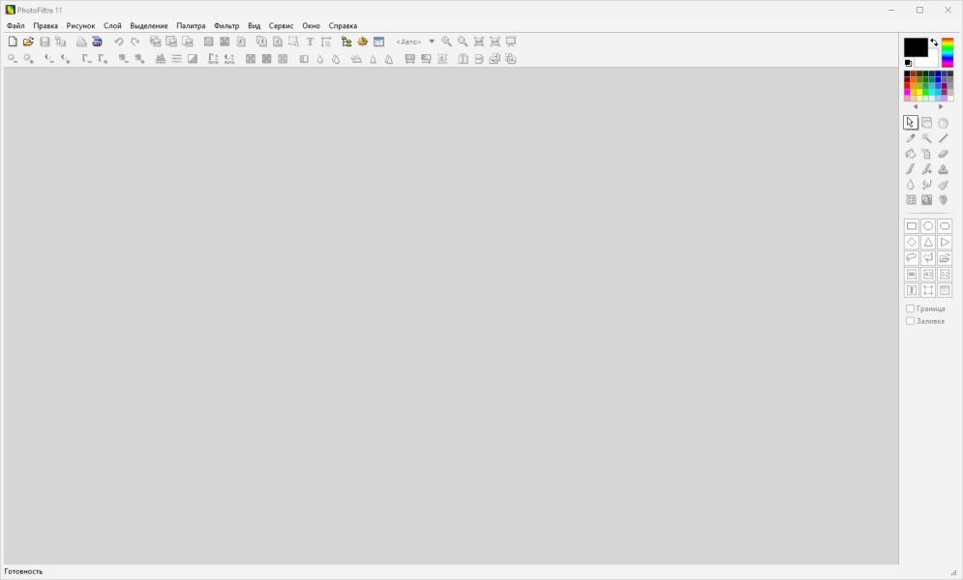Select the Eyedropper tool
Screen dimensions: 963x580
(910, 138)
